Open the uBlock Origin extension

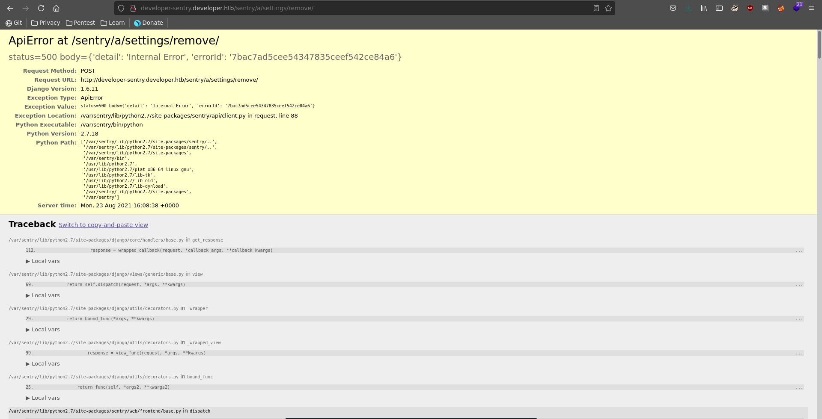tap(750, 8)
